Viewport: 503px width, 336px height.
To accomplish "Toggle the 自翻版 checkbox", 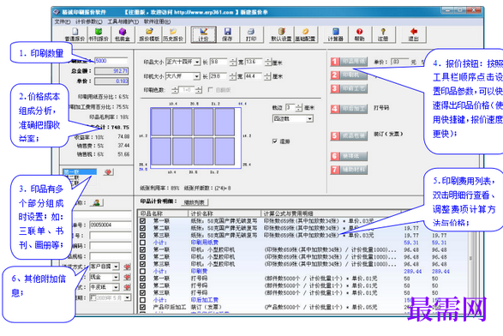I will click(x=211, y=90).
